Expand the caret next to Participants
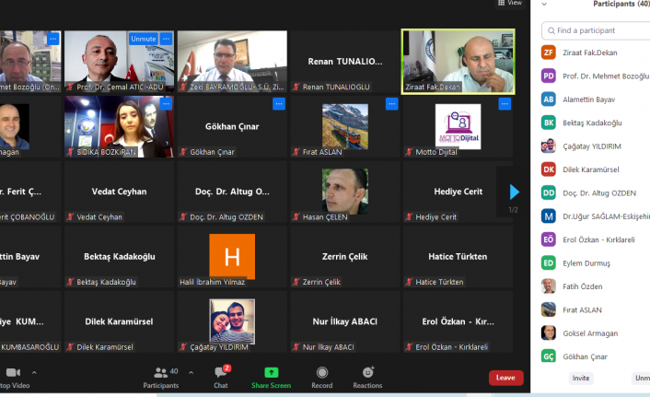This screenshot has height=397, width=650. 191,372
